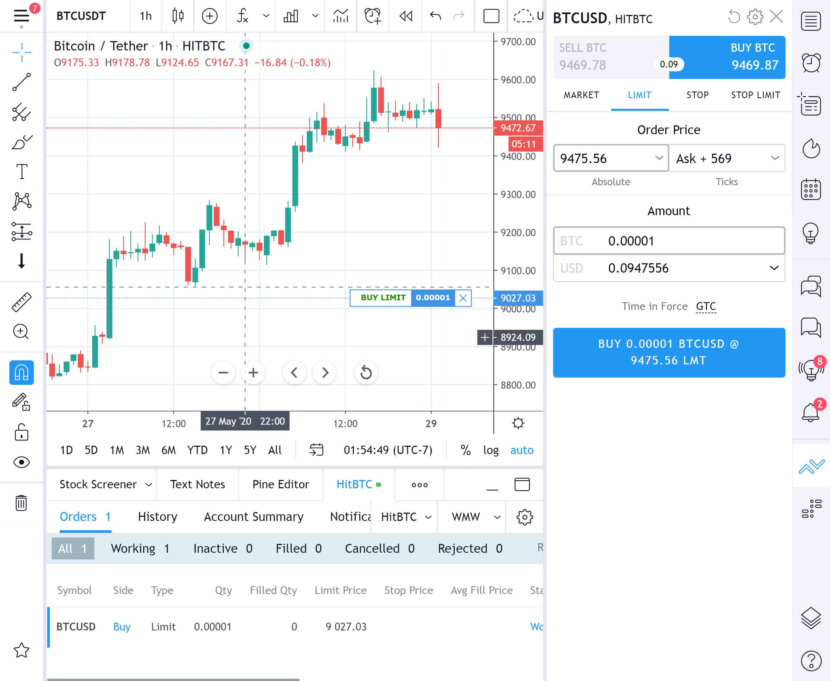Open the Pine Editor tab
Viewport: 830px width, 681px height.
281,484
